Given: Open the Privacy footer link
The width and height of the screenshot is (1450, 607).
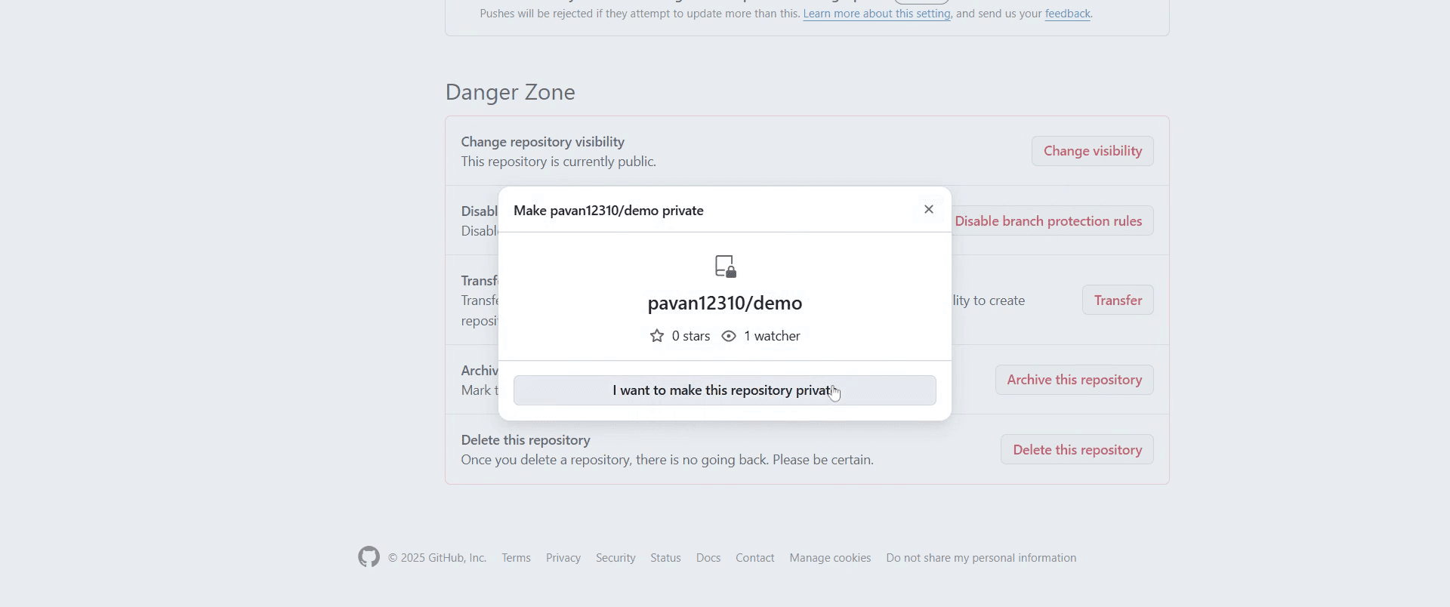Looking at the screenshot, I should [563, 558].
